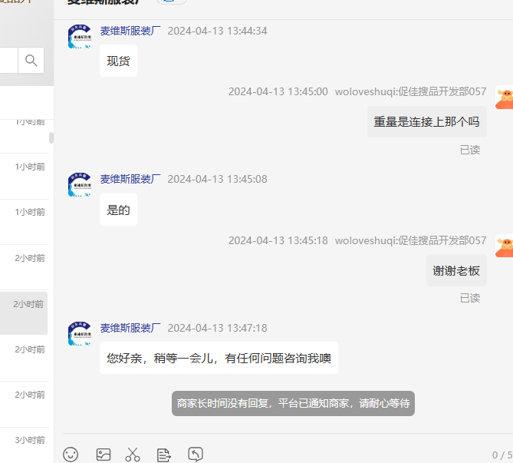This screenshot has width=513, height=463.
Task: Click the 商家长时间没有回复 system notice
Action: pos(293,403)
